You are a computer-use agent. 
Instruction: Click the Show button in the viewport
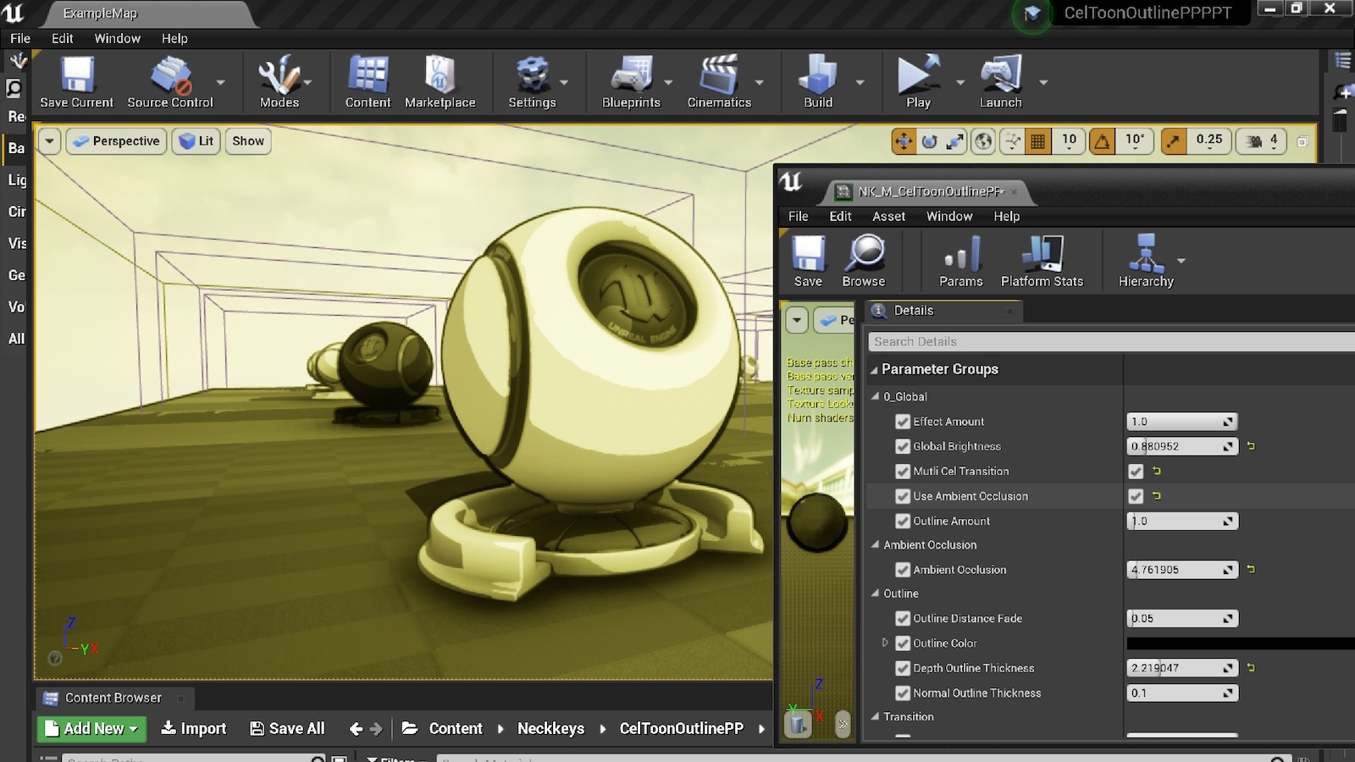247,141
